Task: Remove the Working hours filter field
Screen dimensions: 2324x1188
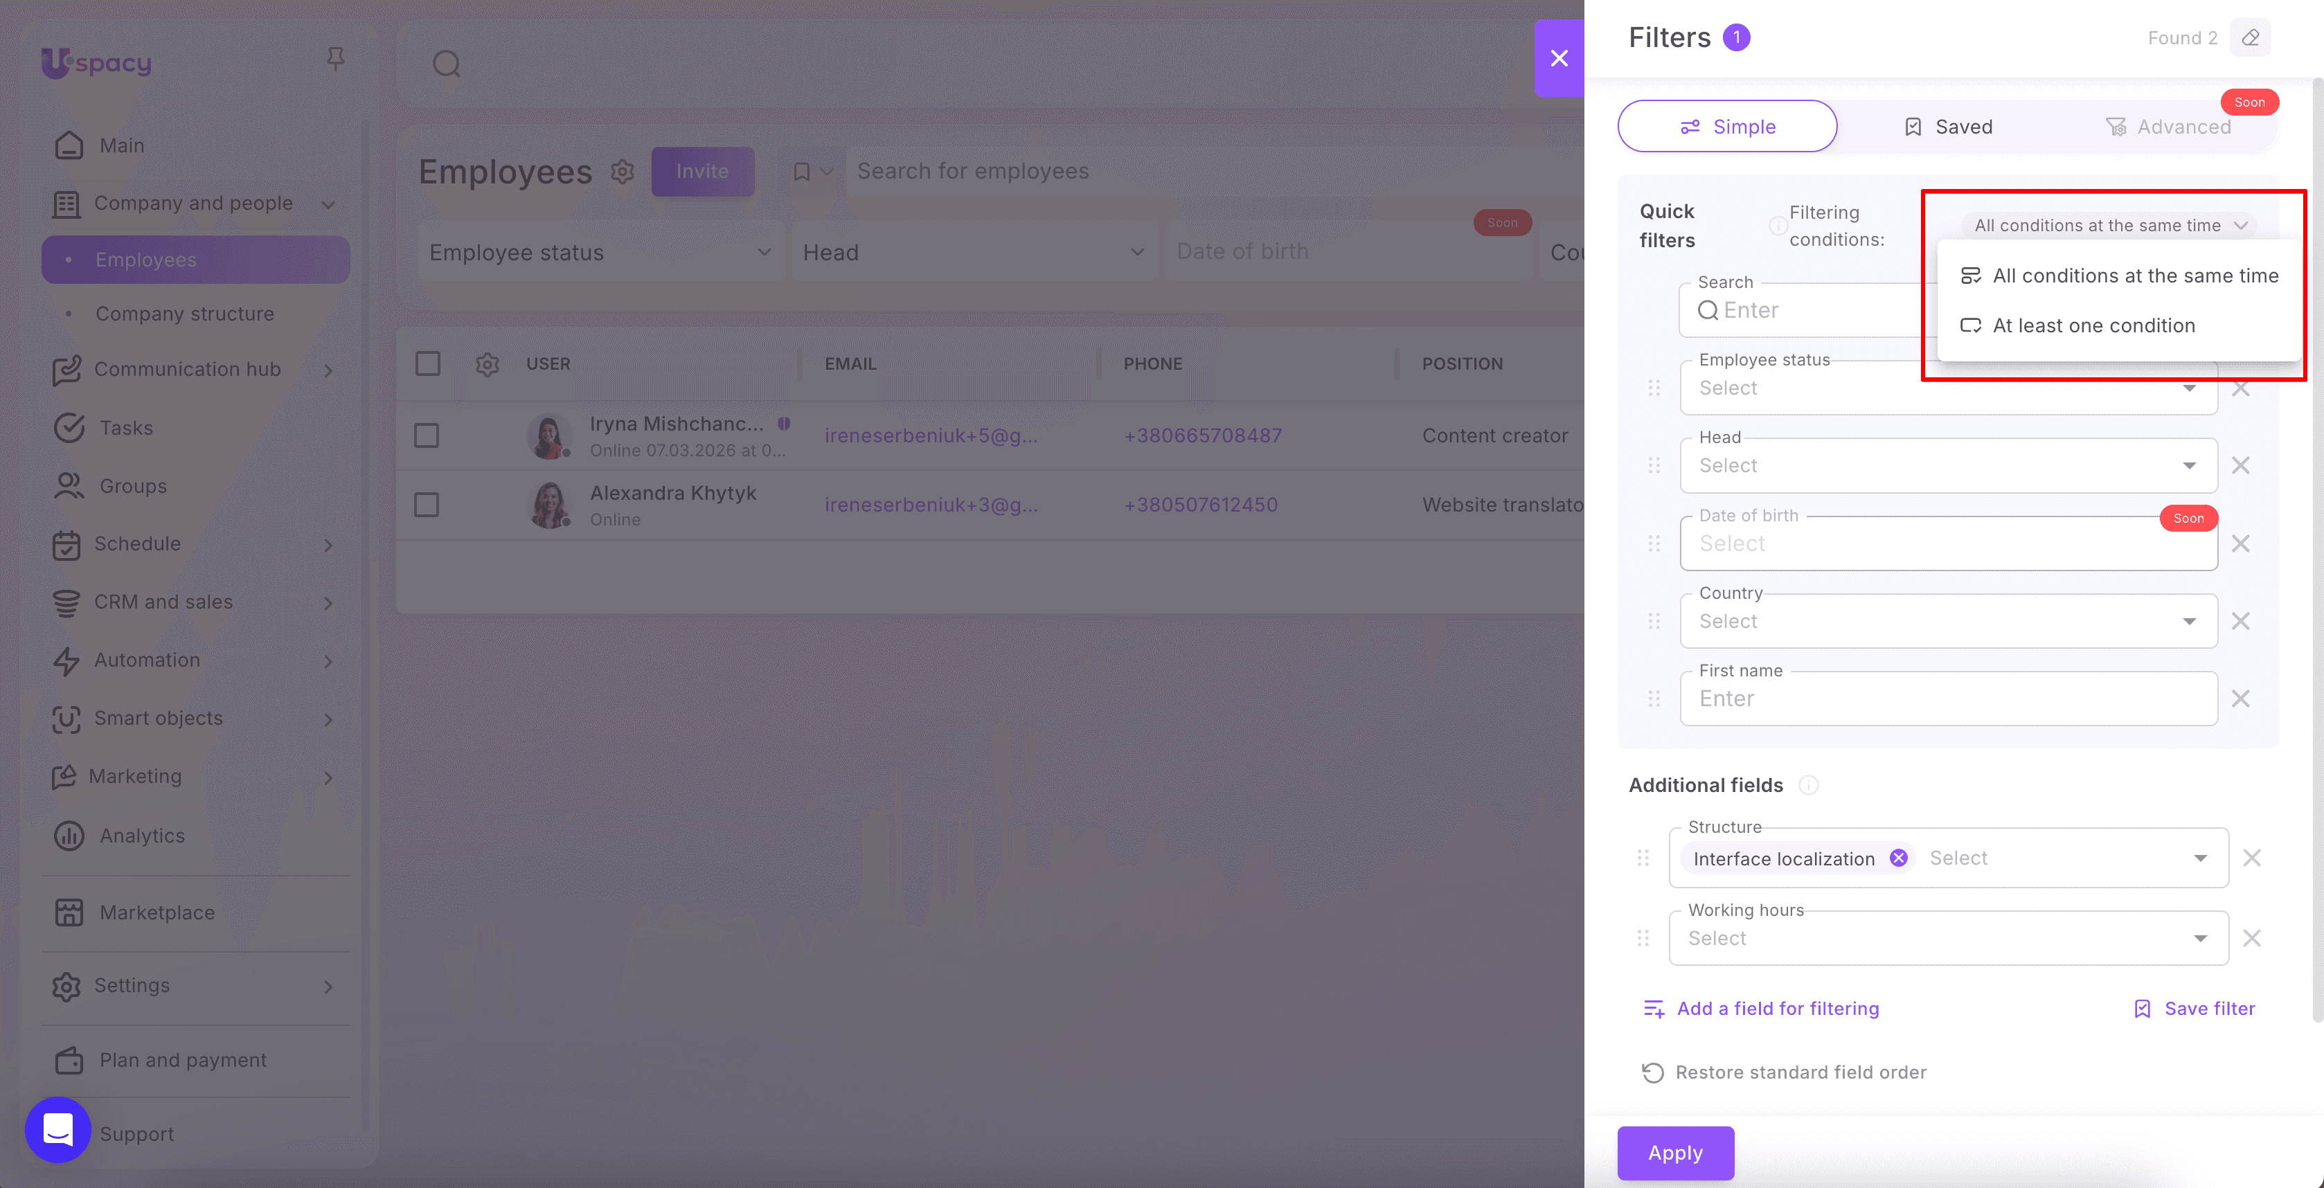Action: pyautogui.click(x=2251, y=938)
